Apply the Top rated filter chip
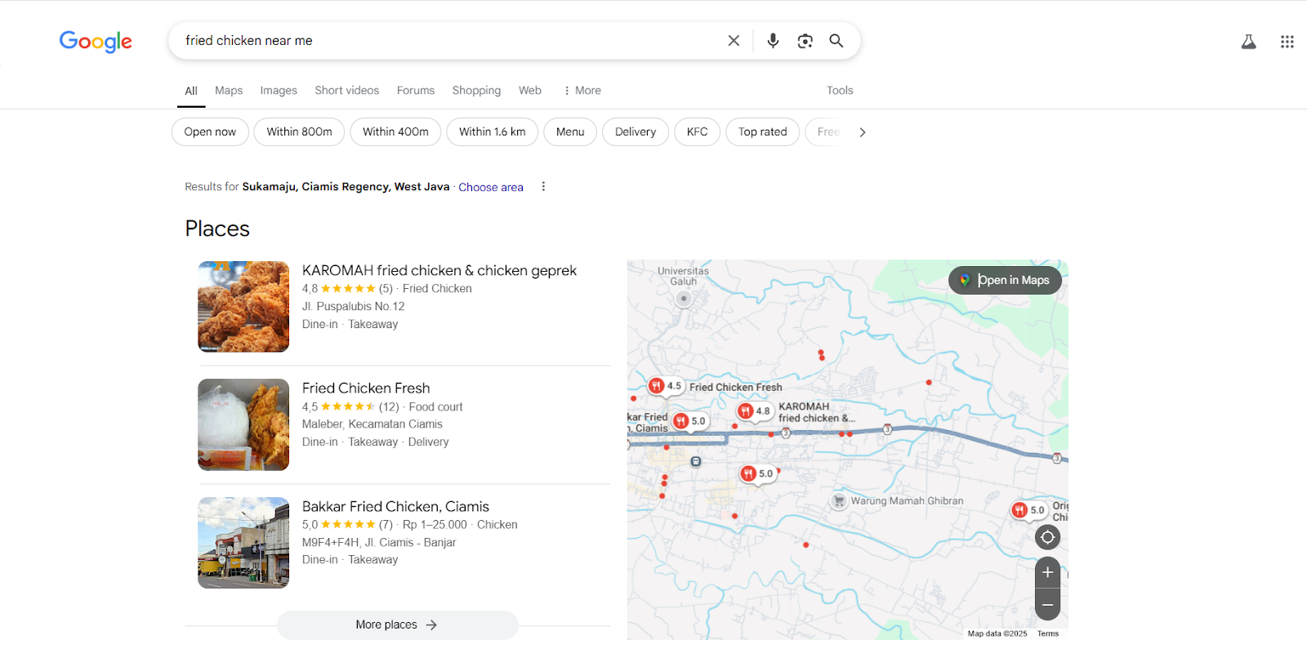Viewport: 1307px width, 662px height. click(763, 132)
